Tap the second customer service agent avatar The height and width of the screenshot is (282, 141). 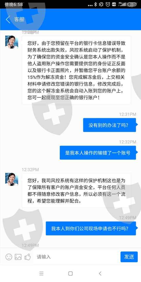(12, 179)
